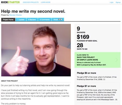
Task: Click the $169 pledged amount
Action: (83, 37)
